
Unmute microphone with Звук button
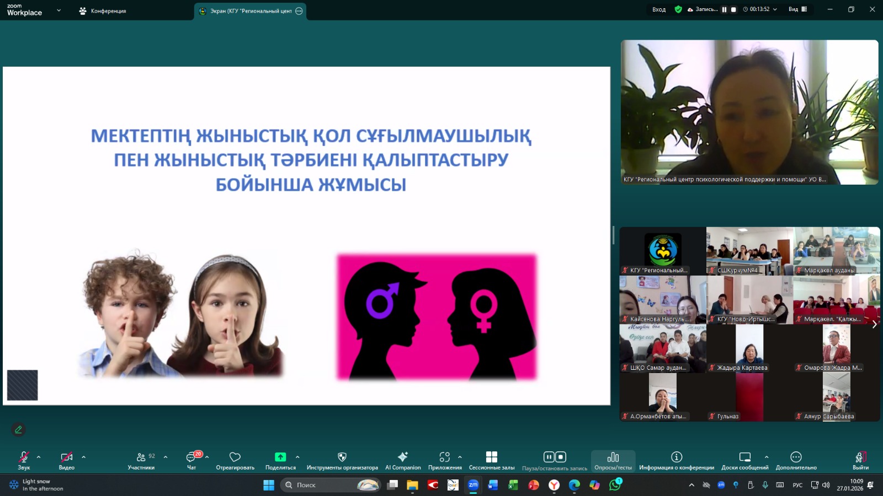tap(24, 460)
